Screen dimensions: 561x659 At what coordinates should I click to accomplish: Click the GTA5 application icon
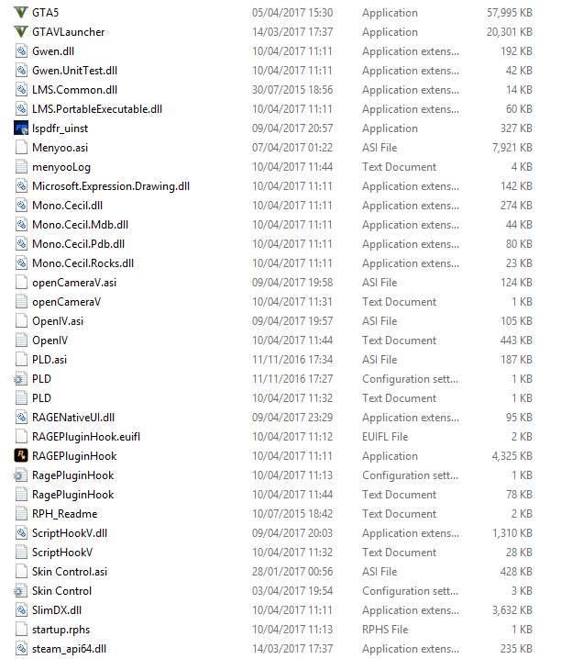tap(21, 13)
